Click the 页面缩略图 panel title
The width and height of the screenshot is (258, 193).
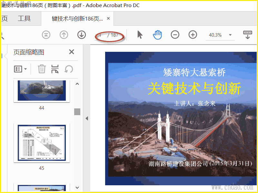(x=29, y=52)
